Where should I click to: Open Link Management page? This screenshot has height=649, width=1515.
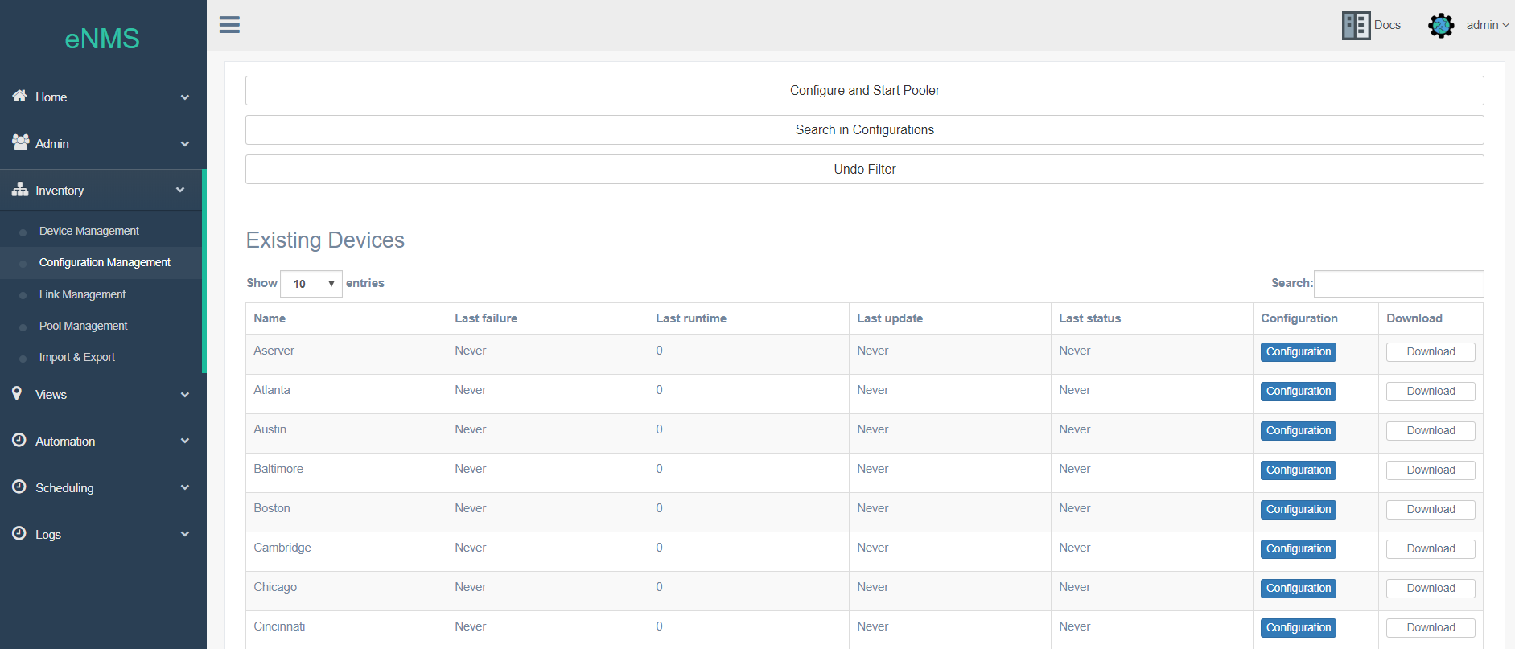tap(82, 294)
